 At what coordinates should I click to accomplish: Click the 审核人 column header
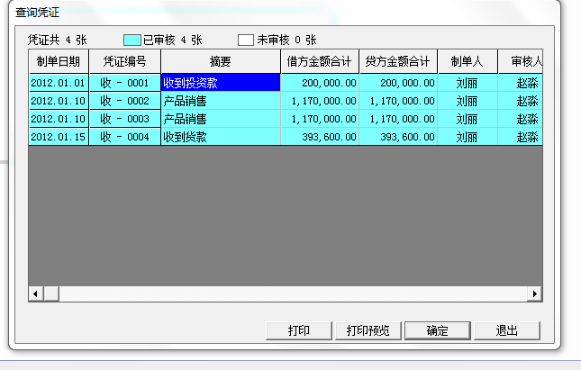click(521, 61)
